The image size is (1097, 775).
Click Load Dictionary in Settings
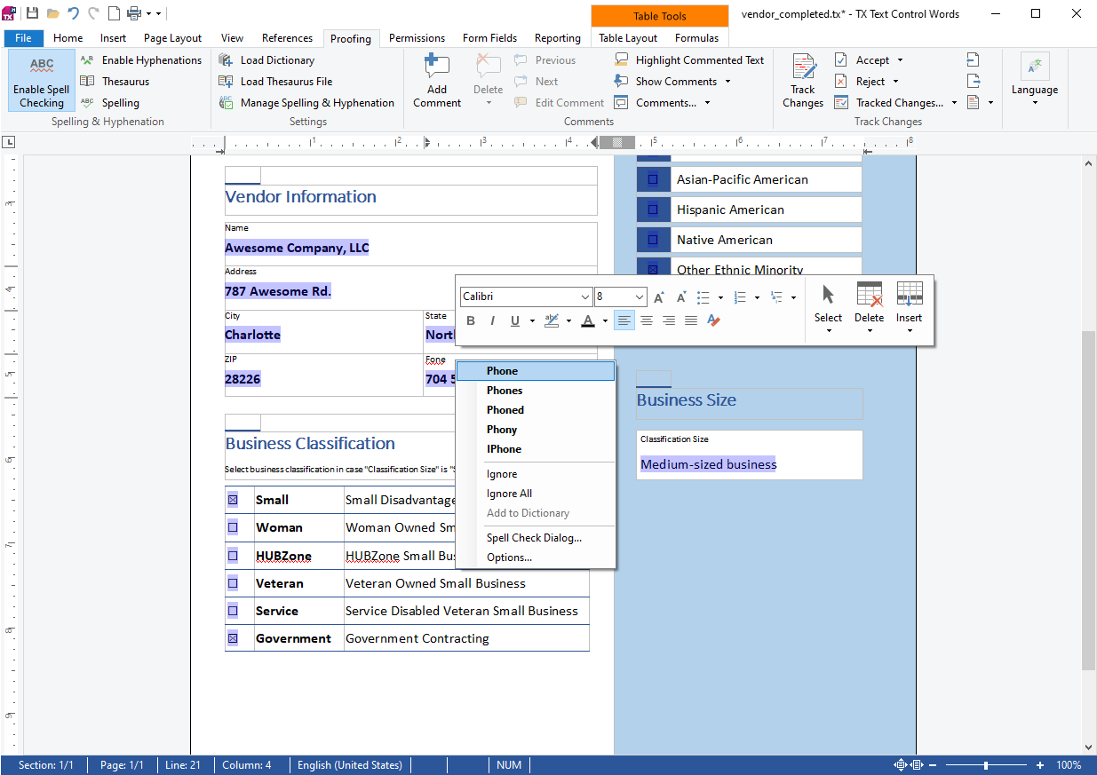[x=276, y=60]
